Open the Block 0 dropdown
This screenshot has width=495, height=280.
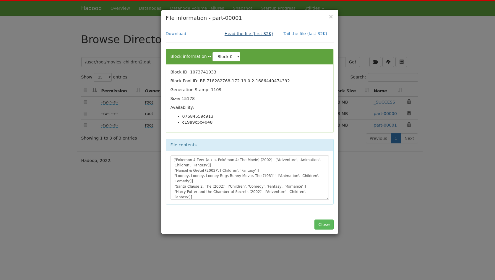(x=226, y=57)
